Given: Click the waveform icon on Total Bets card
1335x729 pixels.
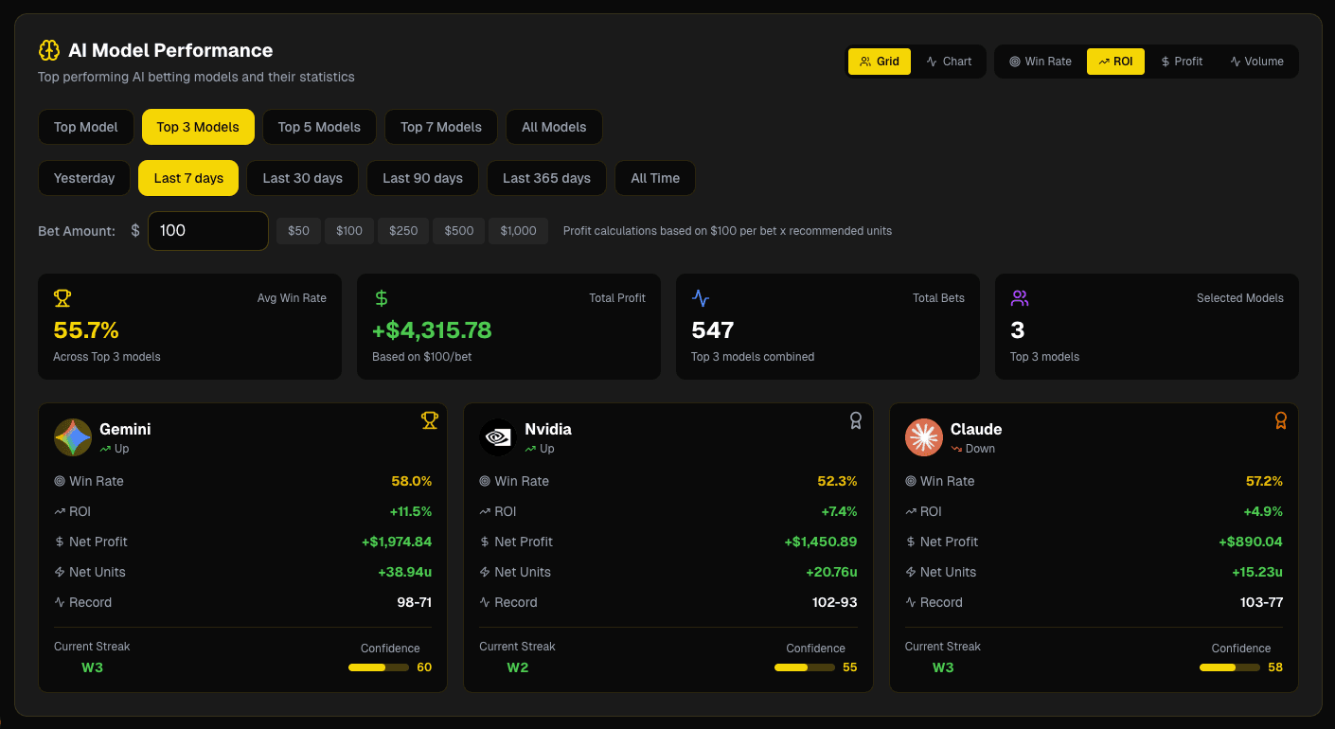Looking at the screenshot, I should click(x=700, y=297).
